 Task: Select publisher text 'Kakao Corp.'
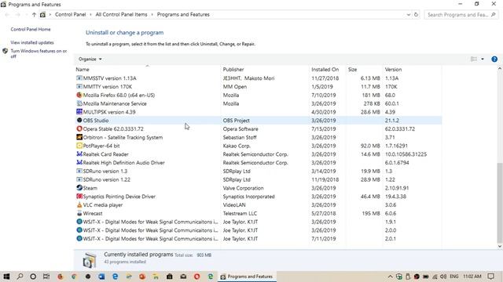pos(237,146)
